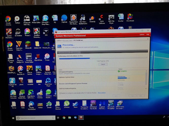This screenshot has height=126, width=169.
Task: Launch Audacity desktop shortcut
Action: point(92,19)
